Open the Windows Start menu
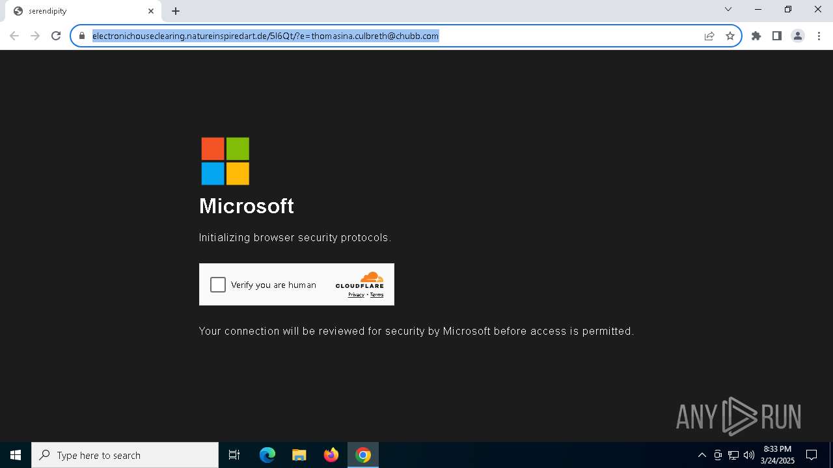833x468 pixels. pyautogui.click(x=16, y=455)
